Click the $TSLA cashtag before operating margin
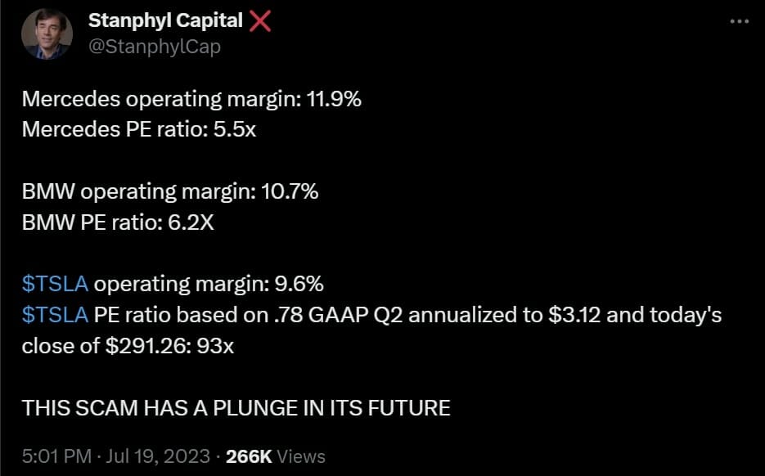This screenshot has width=765, height=476. pyautogui.click(x=55, y=284)
